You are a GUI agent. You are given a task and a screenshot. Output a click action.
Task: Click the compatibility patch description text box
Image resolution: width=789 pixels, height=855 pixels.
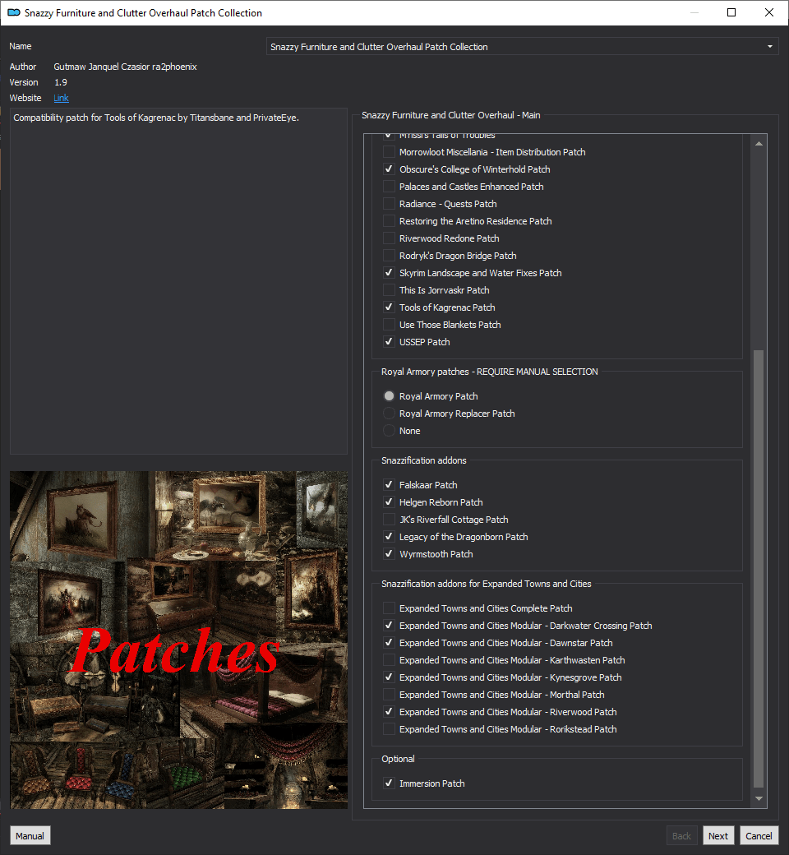(179, 281)
